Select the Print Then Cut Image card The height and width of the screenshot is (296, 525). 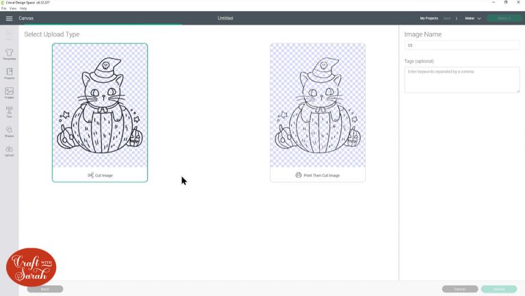[318, 113]
